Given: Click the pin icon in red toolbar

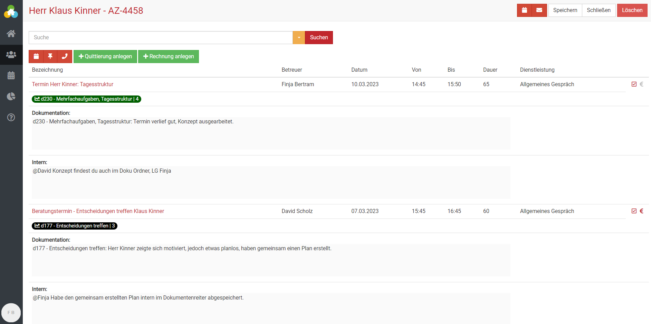Looking at the screenshot, I should point(50,57).
